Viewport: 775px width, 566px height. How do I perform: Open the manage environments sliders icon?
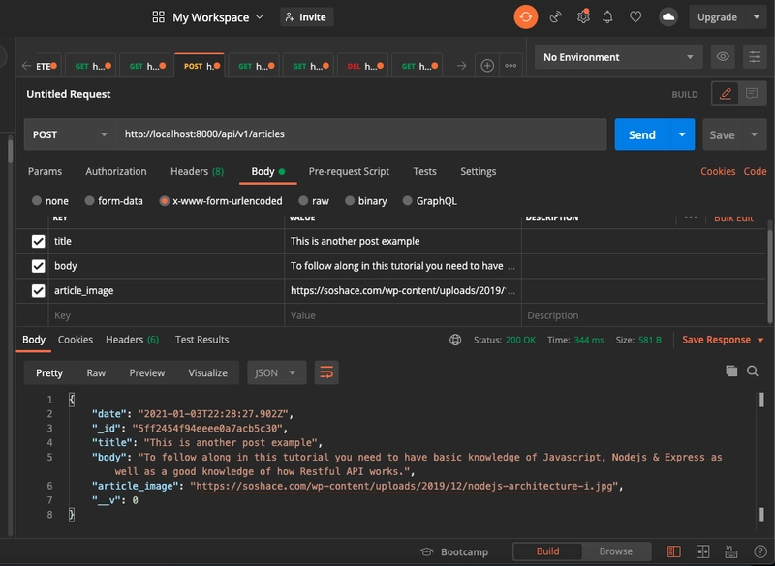[755, 57]
